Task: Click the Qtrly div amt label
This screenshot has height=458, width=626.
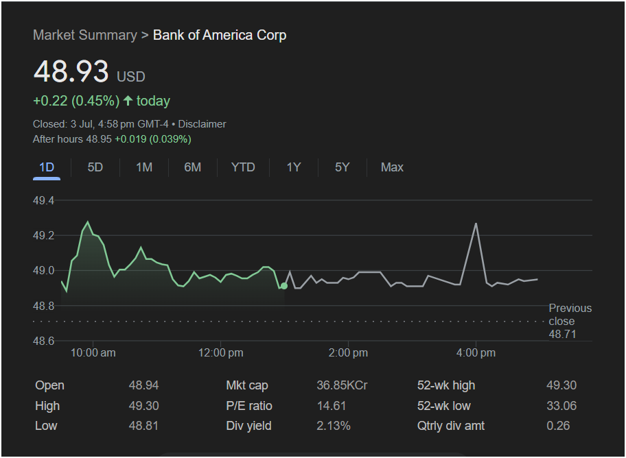Action: coord(451,426)
